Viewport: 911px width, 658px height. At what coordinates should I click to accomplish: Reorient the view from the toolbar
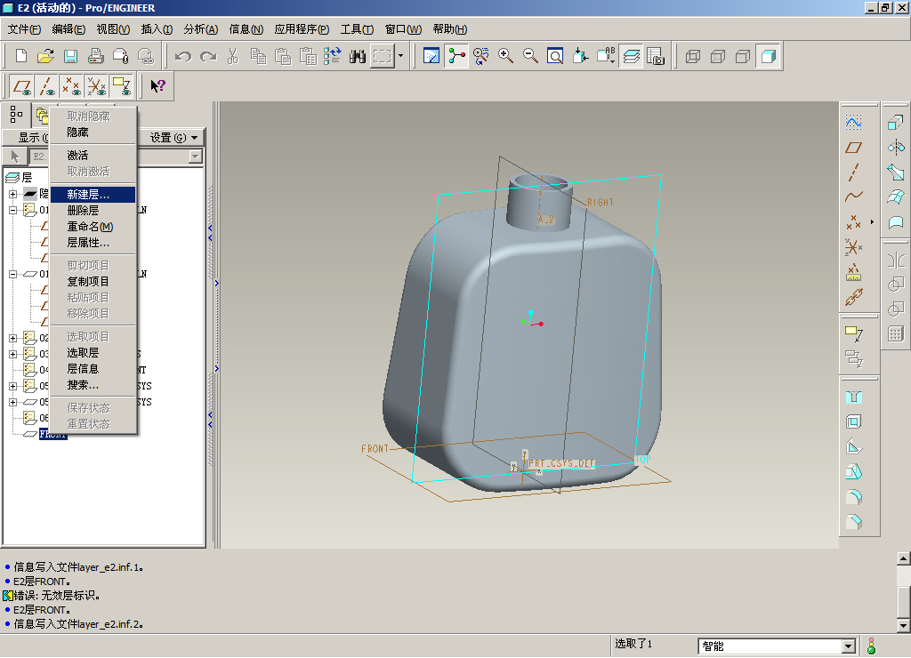pyautogui.click(x=580, y=56)
